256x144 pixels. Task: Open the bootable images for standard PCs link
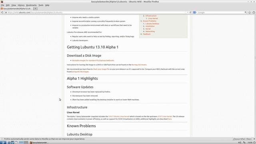[93, 60]
